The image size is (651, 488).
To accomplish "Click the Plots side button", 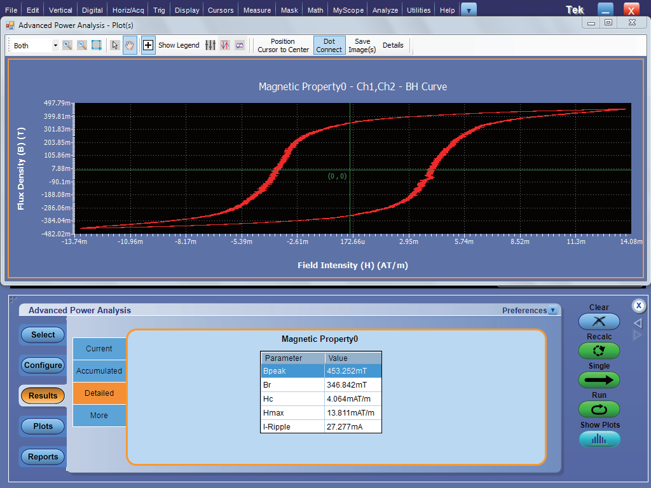I will pos(43,426).
